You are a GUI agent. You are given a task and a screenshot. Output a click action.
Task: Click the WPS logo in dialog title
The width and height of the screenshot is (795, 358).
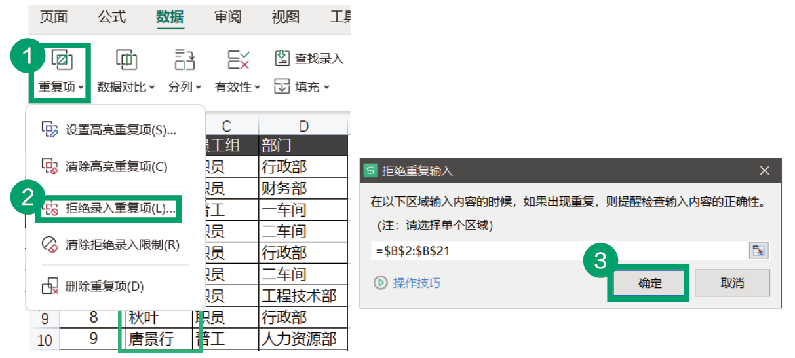pyautogui.click(x=372, y=171)
